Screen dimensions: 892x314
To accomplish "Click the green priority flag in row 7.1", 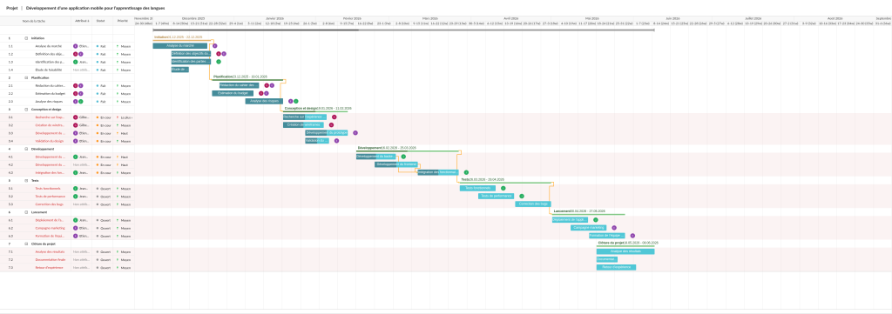I will [118, 251].
